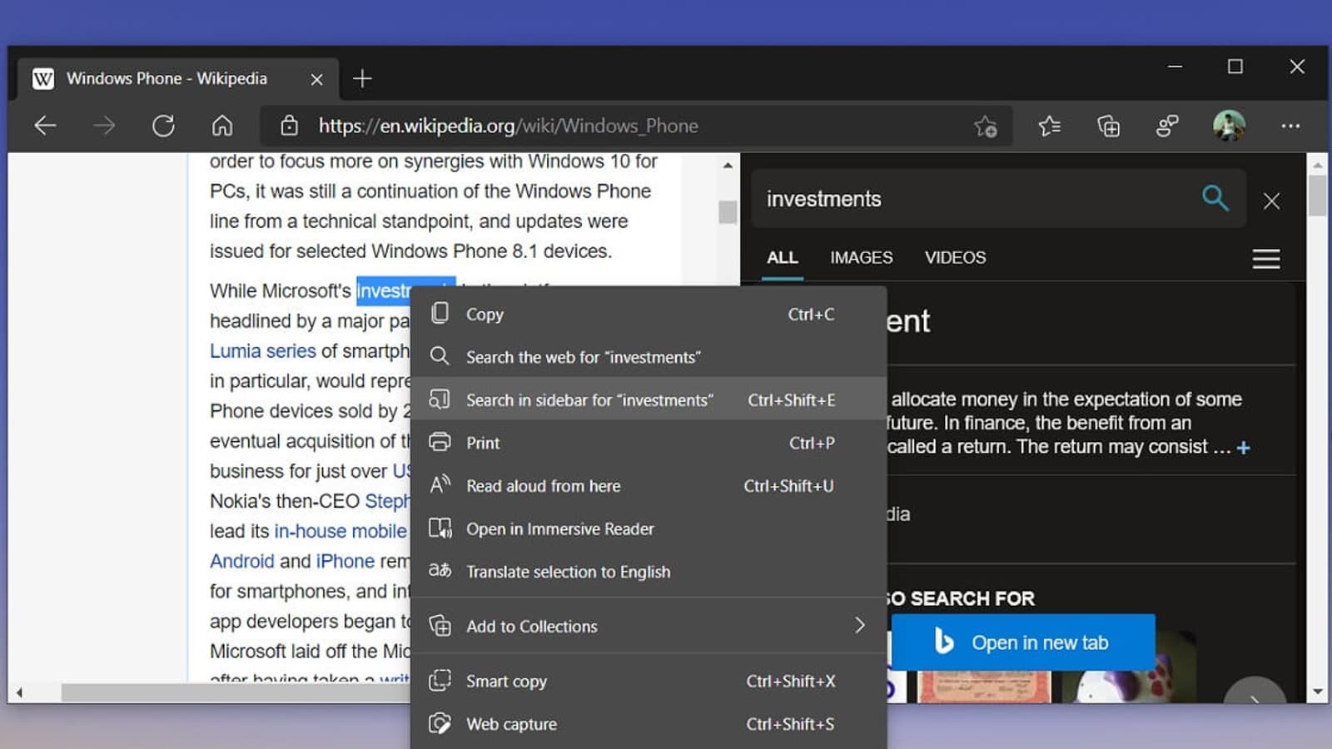Click the article vertical scrollbar thumb
The width and height of the screenshot is (1332, 749).
(728, 212)
